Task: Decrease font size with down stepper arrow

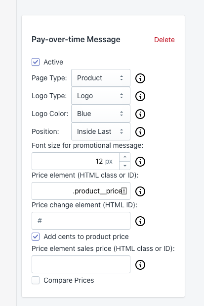Action: [125, 166]
